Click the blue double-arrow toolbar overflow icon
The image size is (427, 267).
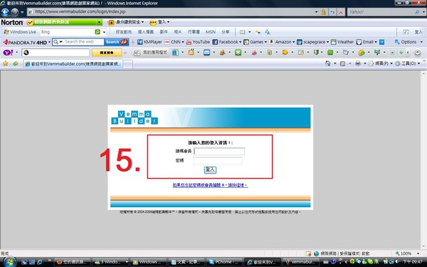(381, 42)
